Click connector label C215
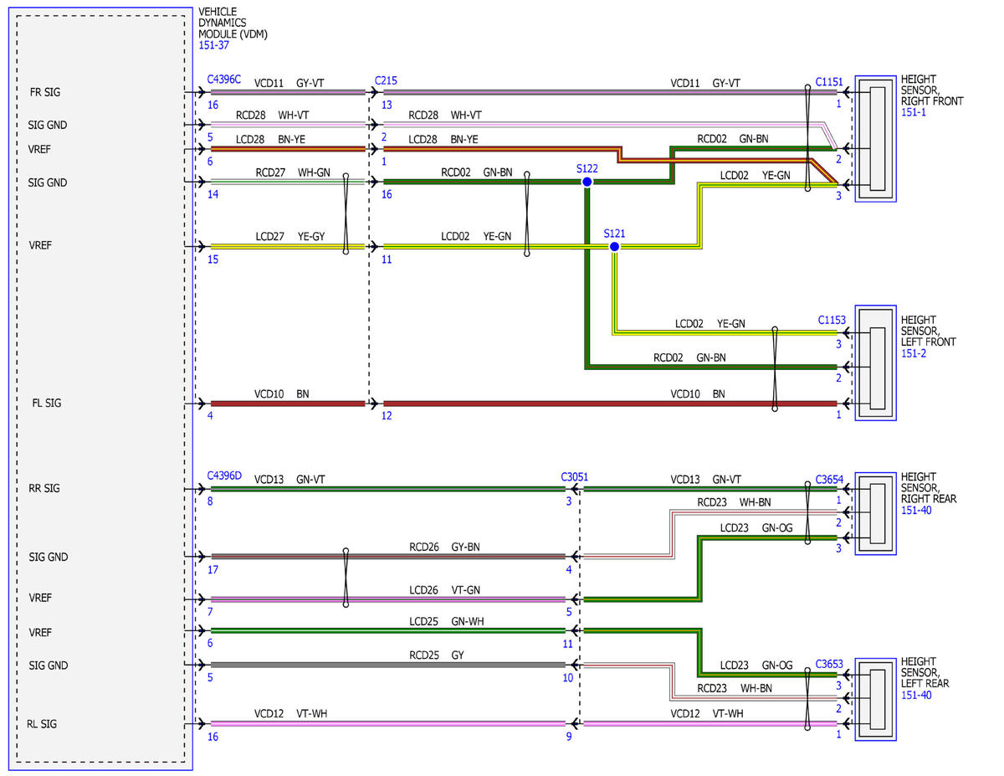The width and height of the screenshot is (1004, 776). pyautogui.click(x=386, y=80)
